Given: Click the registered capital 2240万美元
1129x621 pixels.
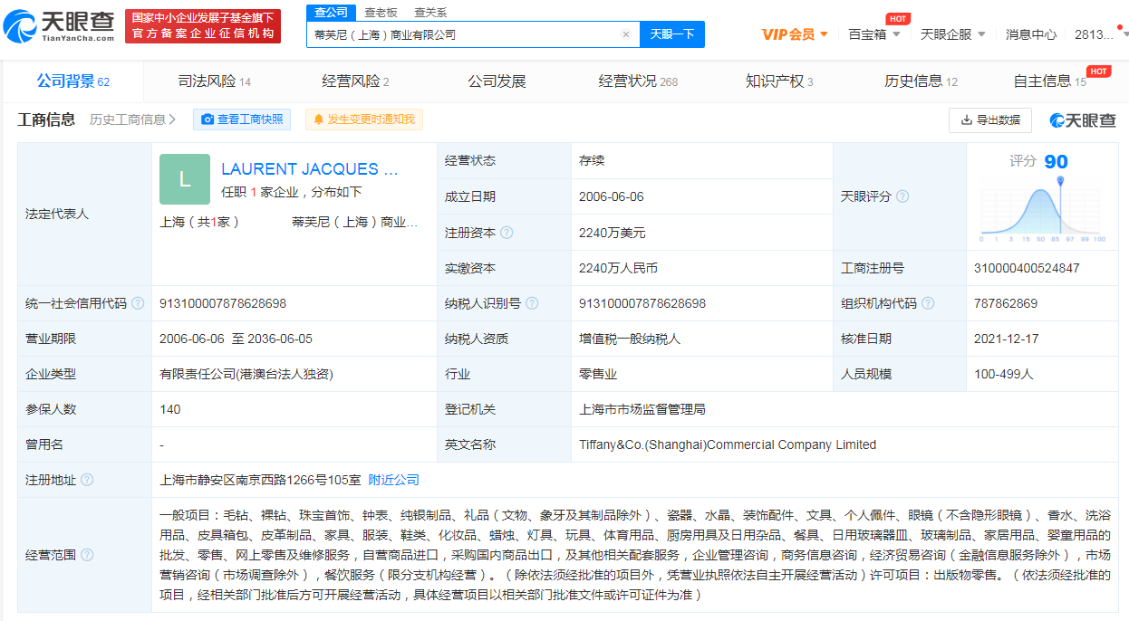Looking at the screenshot, I should [x=612, y=233].
